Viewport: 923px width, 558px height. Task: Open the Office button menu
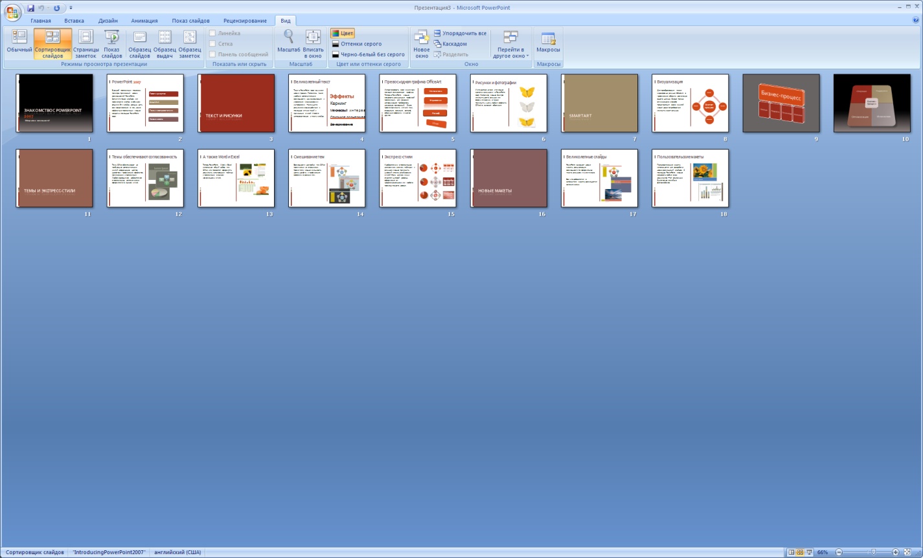tap(13, 12)
